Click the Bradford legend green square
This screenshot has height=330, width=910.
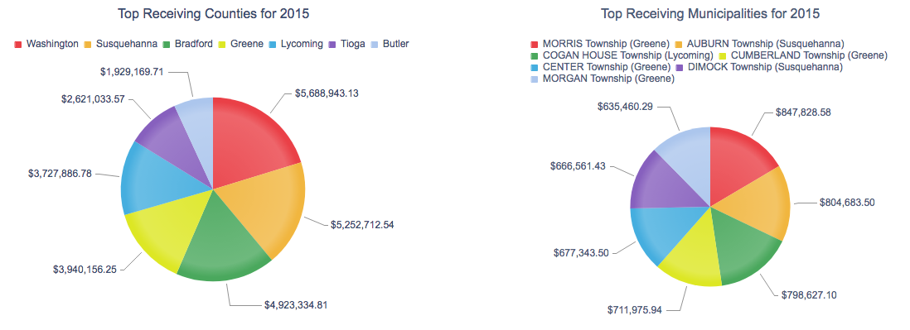click(167, 44)
